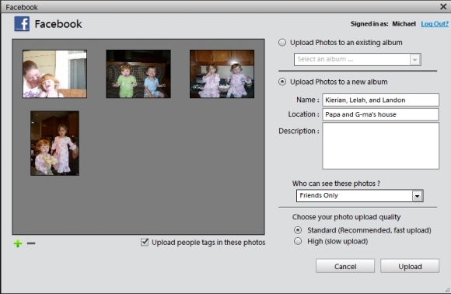Click the Cancel button
451x294 pixels.
click(345, 266)
